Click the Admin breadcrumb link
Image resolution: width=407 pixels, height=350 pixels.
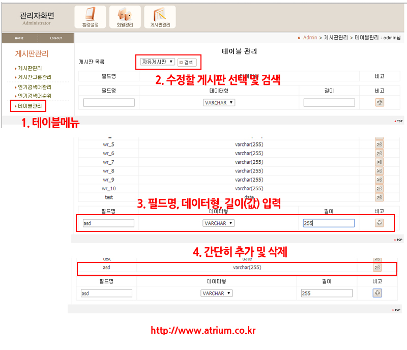coord(310,38)
